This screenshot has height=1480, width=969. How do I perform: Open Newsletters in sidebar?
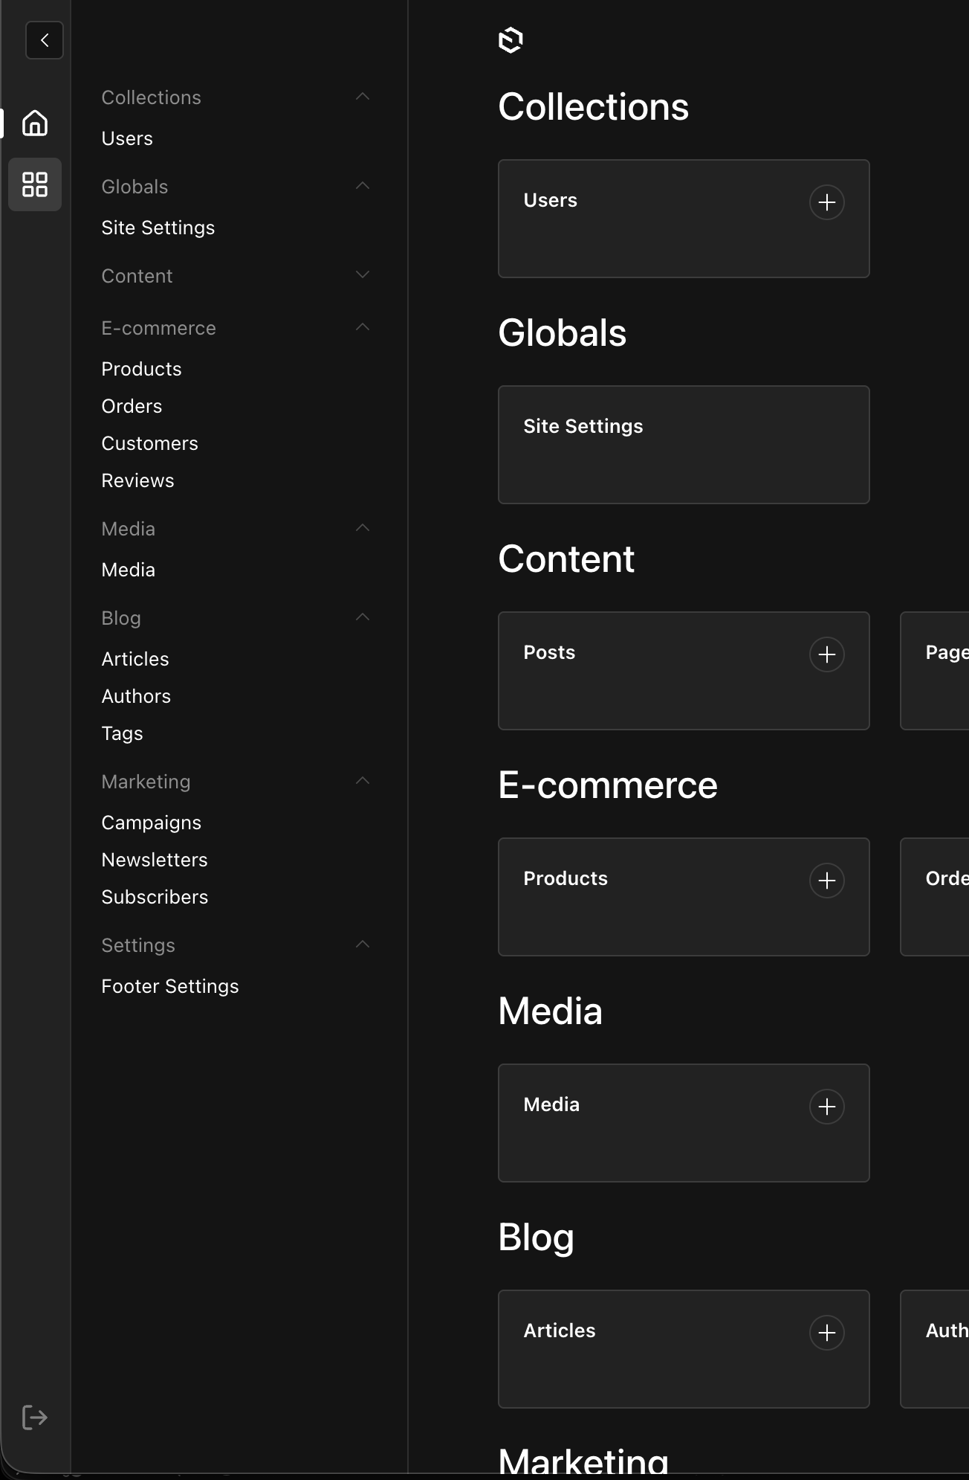pyautogui.click(x=155, y=860)
